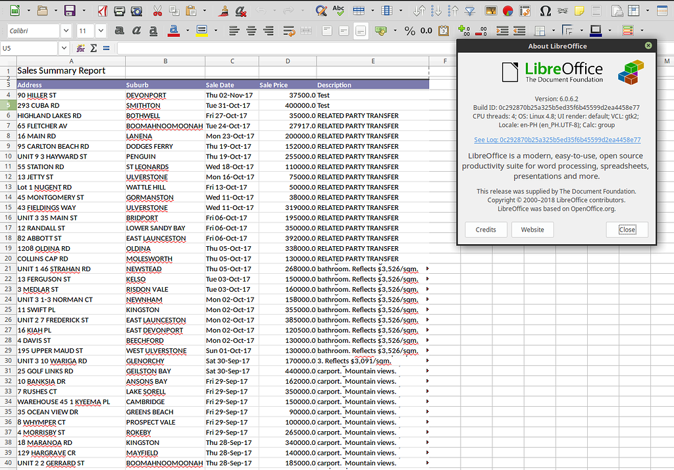Run the spelling check
Viewport: 674px width, 470px height.
pos(338,11)
